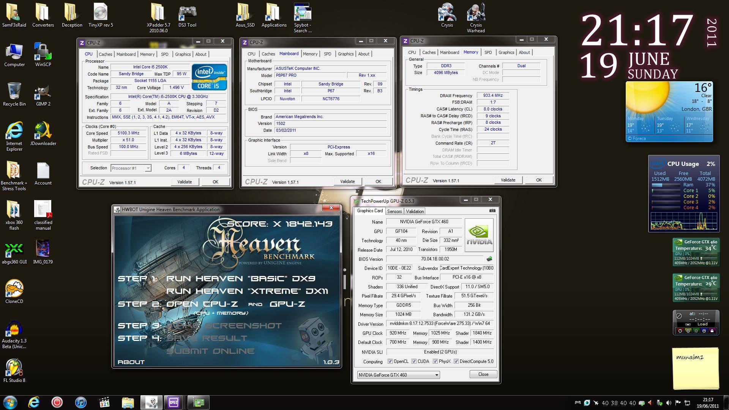Click the GeForce GTX 460 34°C temperature gadget
The image size is (729, 410).
click(696, 252)
